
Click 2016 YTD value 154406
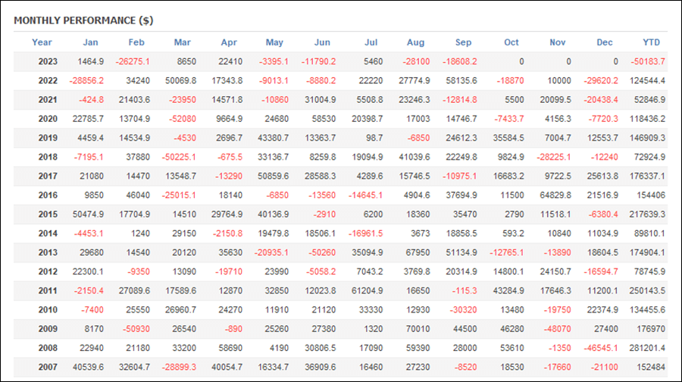651,195
